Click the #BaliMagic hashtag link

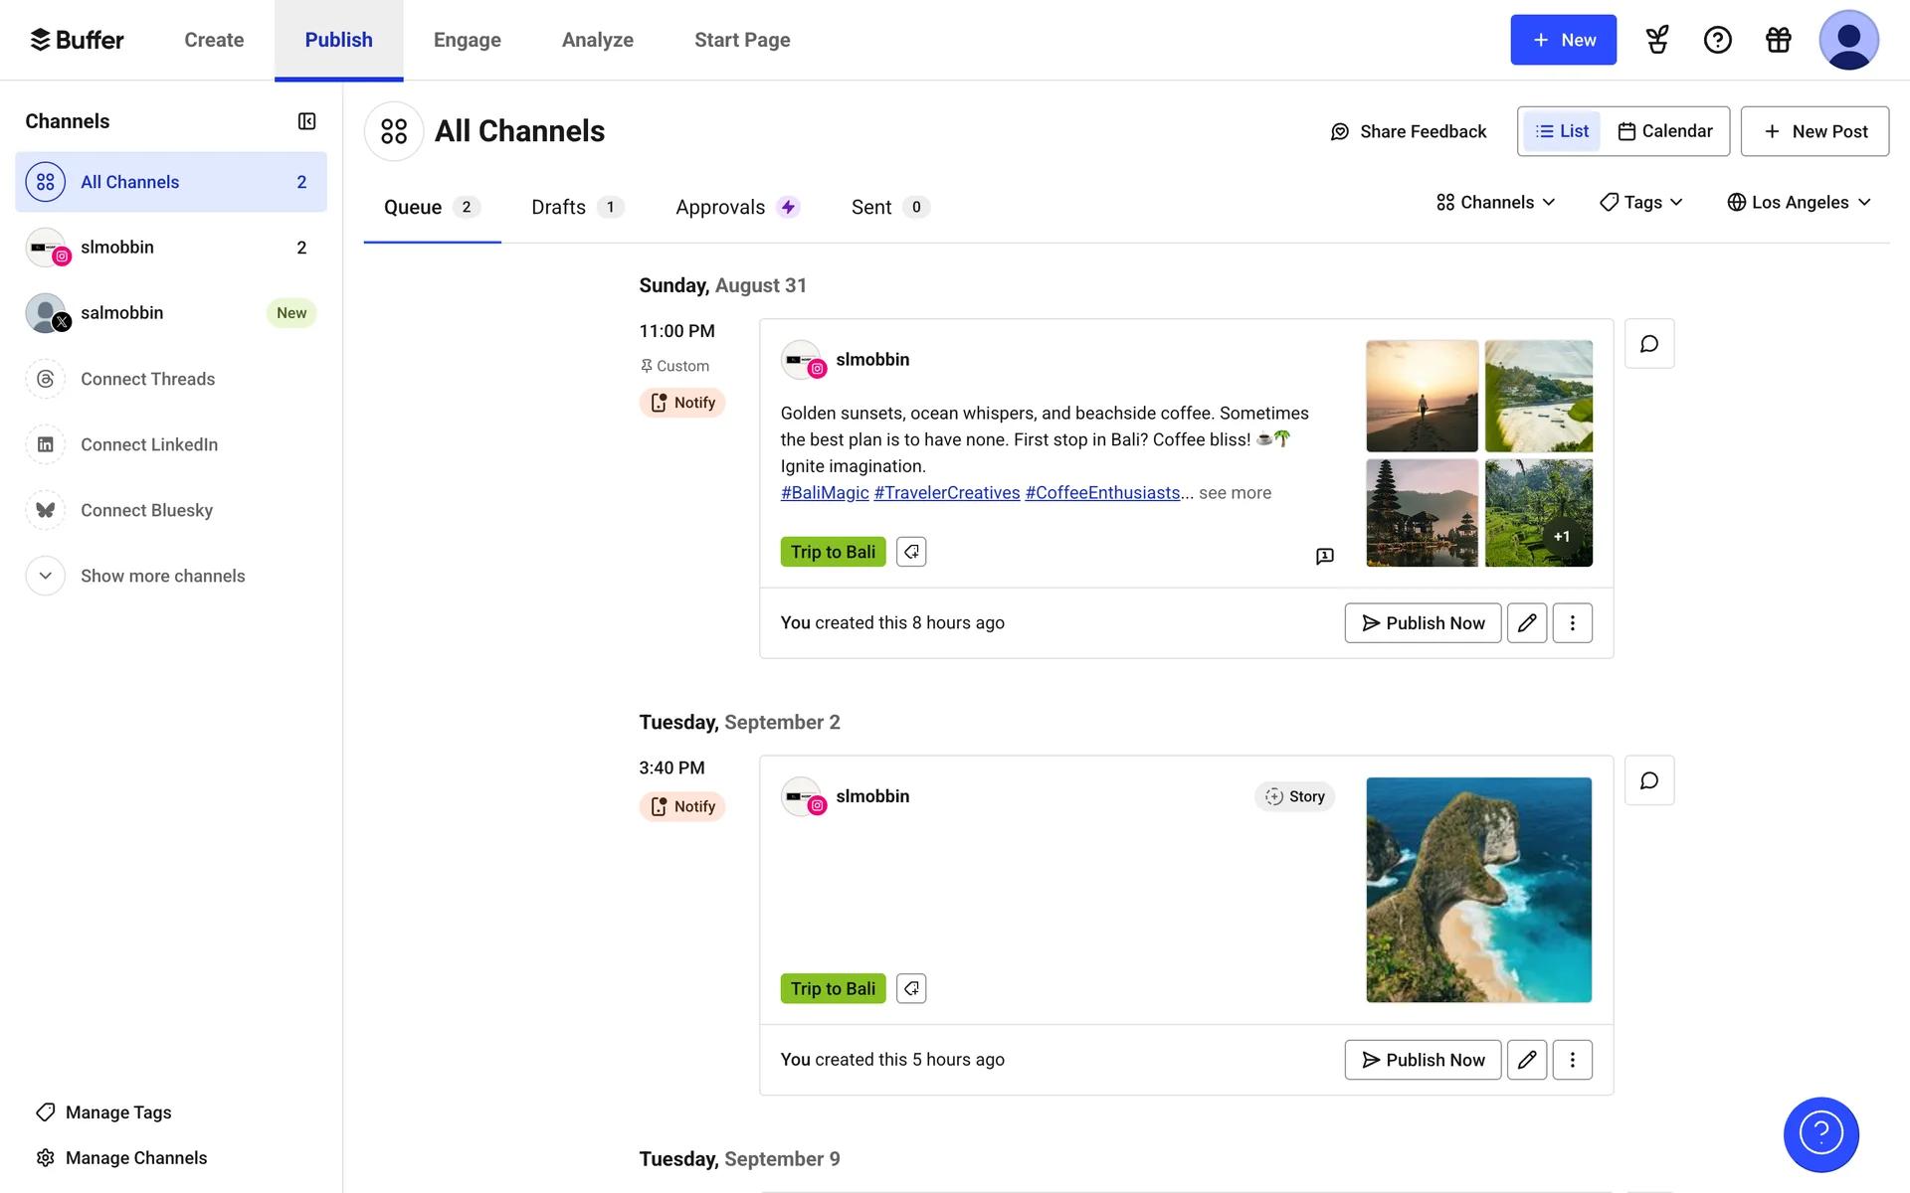tap(824, 493)
